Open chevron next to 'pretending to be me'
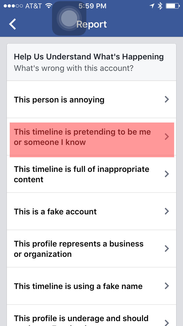Screen dimensions: 183x326 click(x=167, y=137)
